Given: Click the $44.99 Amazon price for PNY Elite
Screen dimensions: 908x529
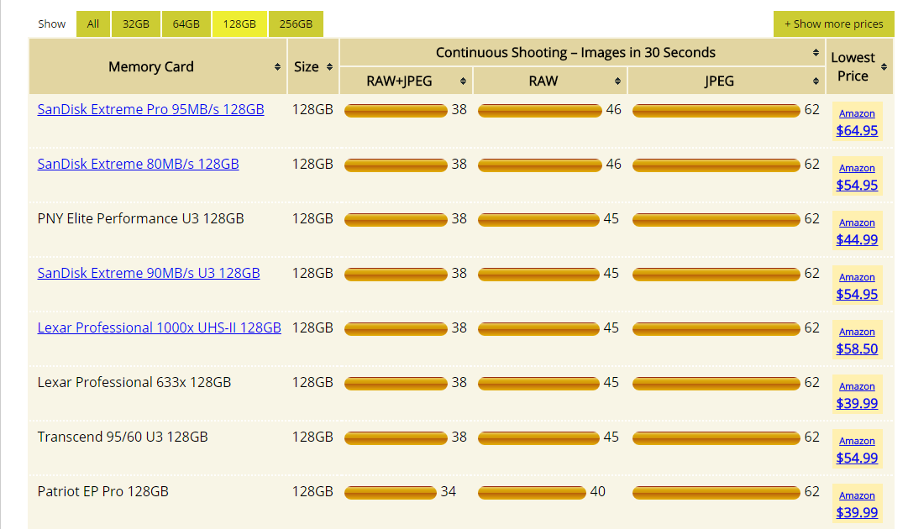Looking at the screenshot, I should (x=857, y=239).
